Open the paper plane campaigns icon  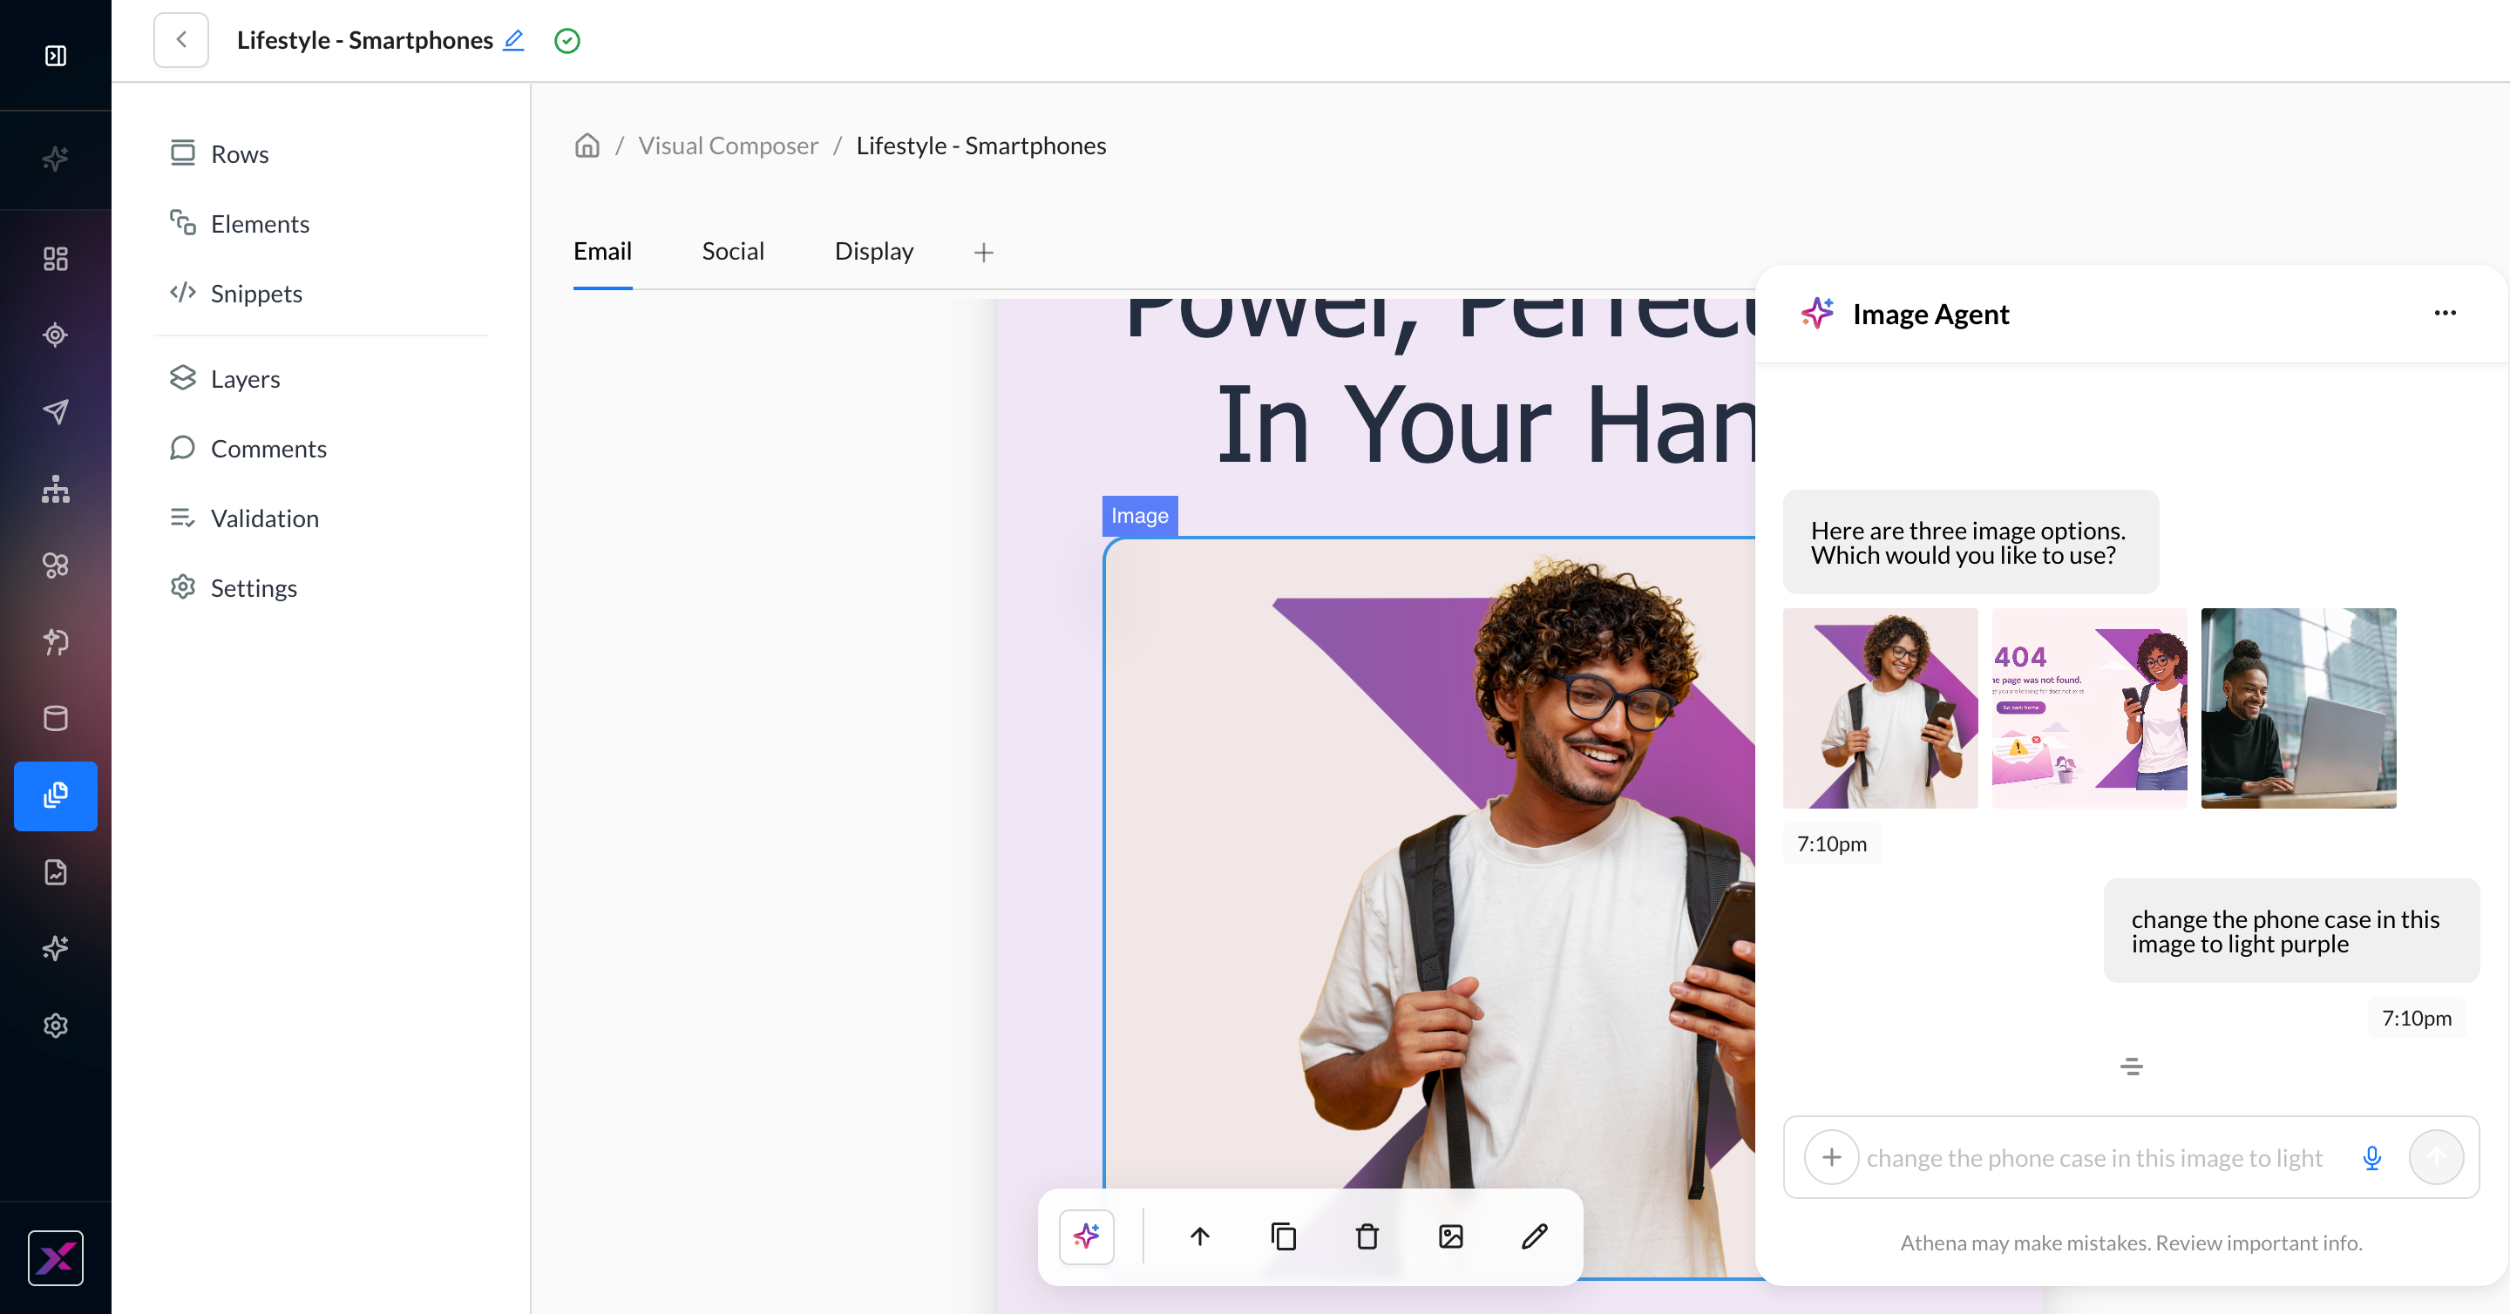[56, 412]
